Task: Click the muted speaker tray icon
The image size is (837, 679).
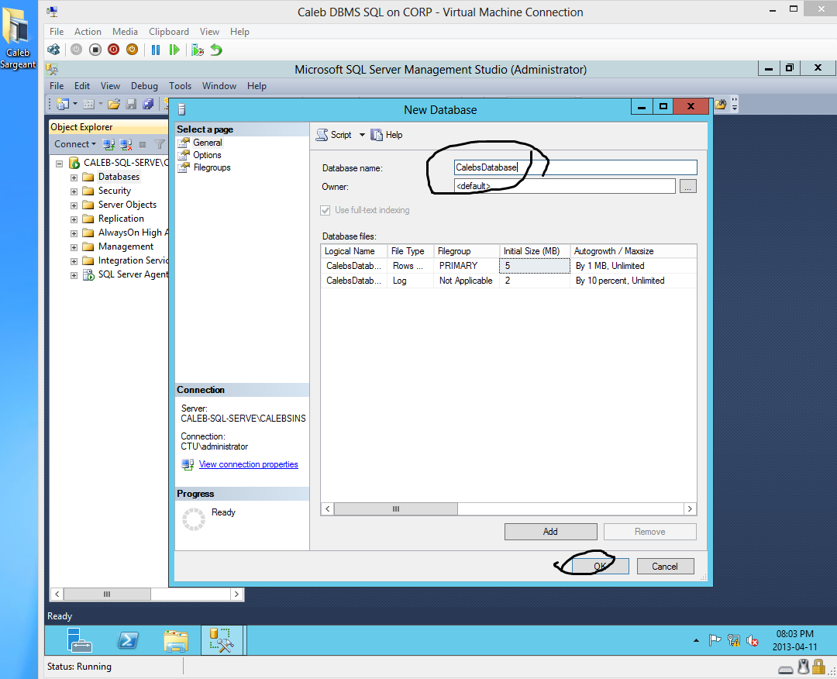Action: (753, 640)
